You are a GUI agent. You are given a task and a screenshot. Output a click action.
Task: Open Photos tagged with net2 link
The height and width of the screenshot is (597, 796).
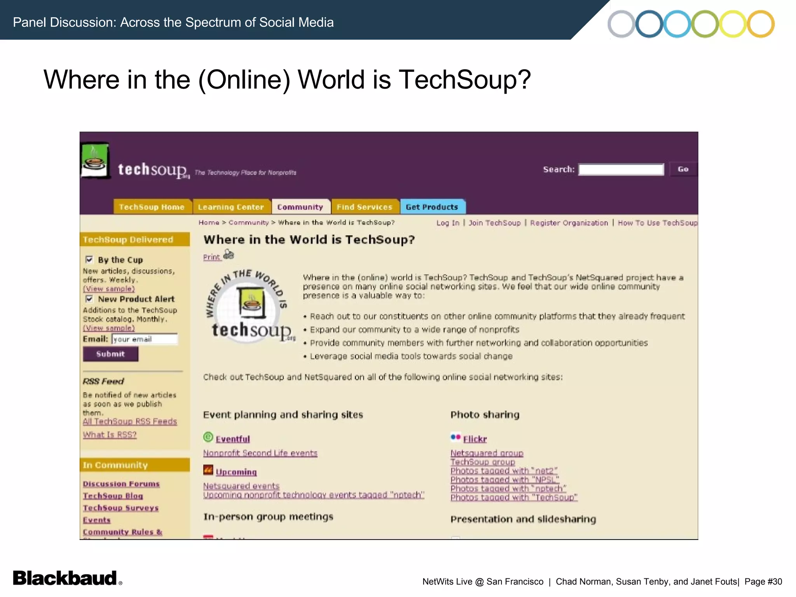pos(504,471)
